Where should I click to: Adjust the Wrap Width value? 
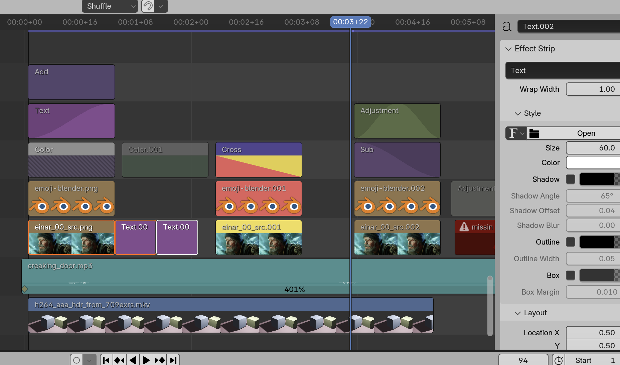pyautogui.click(x=593, y=89)
